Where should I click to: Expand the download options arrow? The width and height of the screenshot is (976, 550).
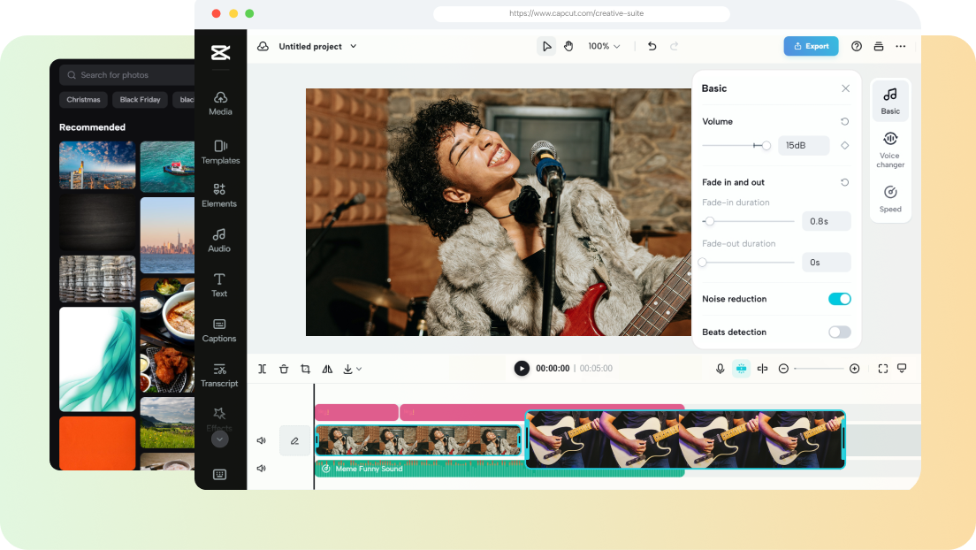click(x=359, y=370)
